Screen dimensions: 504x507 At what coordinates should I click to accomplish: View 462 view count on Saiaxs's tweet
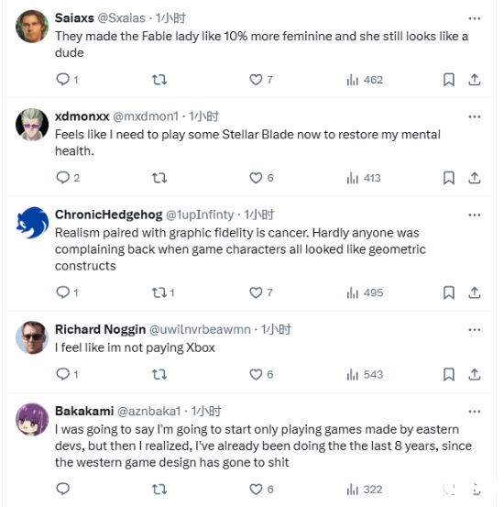pos(365,80)
